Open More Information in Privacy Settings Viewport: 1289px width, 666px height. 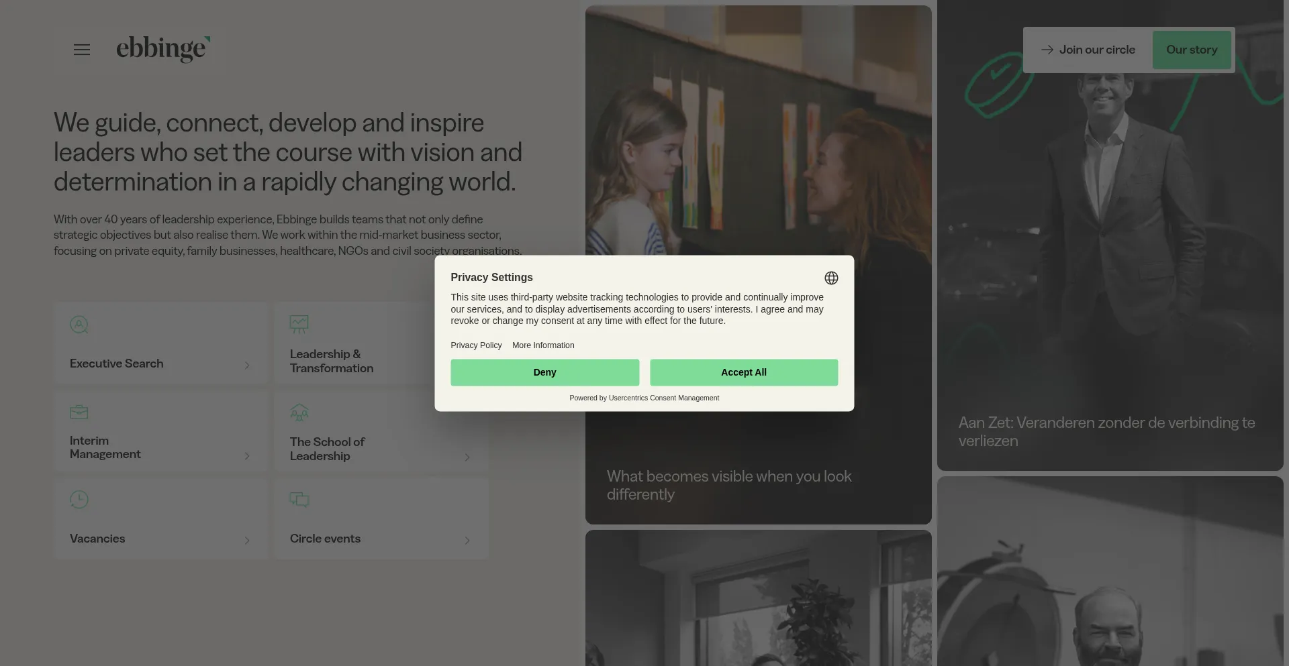[543, 345]
